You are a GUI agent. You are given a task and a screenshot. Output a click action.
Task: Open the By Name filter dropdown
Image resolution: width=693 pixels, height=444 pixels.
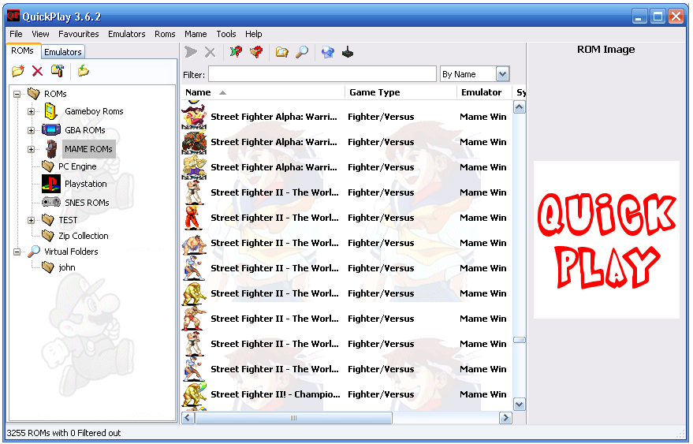click(502, 74)
